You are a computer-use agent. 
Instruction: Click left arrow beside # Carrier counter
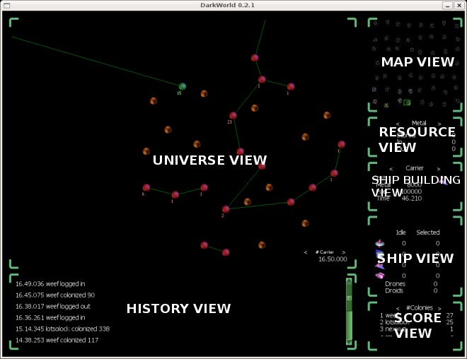pos(306,252)
